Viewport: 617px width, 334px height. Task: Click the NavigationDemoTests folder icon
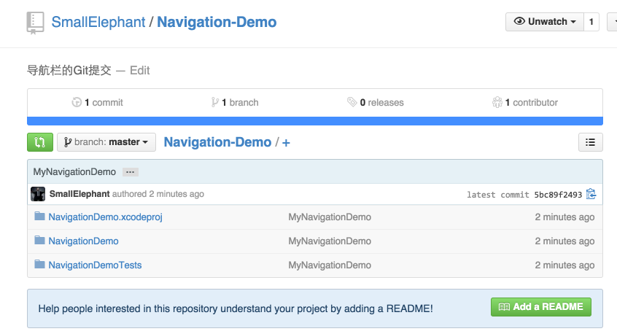tap(39, 265)
